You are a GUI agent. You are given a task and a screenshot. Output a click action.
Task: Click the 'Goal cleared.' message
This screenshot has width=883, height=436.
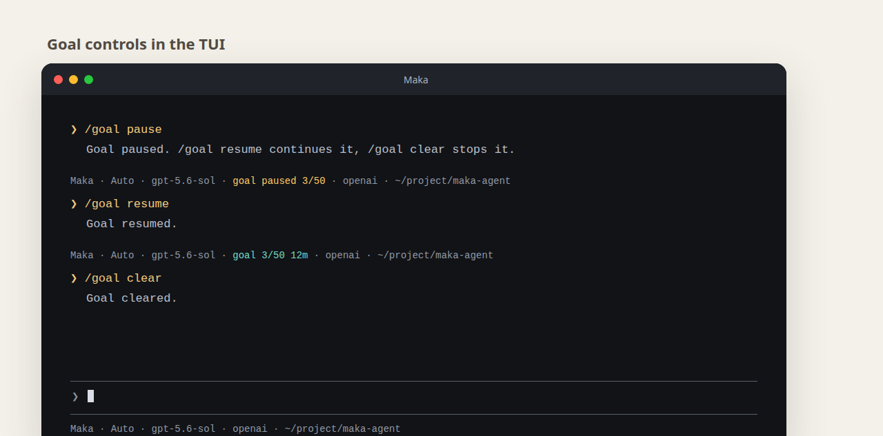[x=132, y=298]
